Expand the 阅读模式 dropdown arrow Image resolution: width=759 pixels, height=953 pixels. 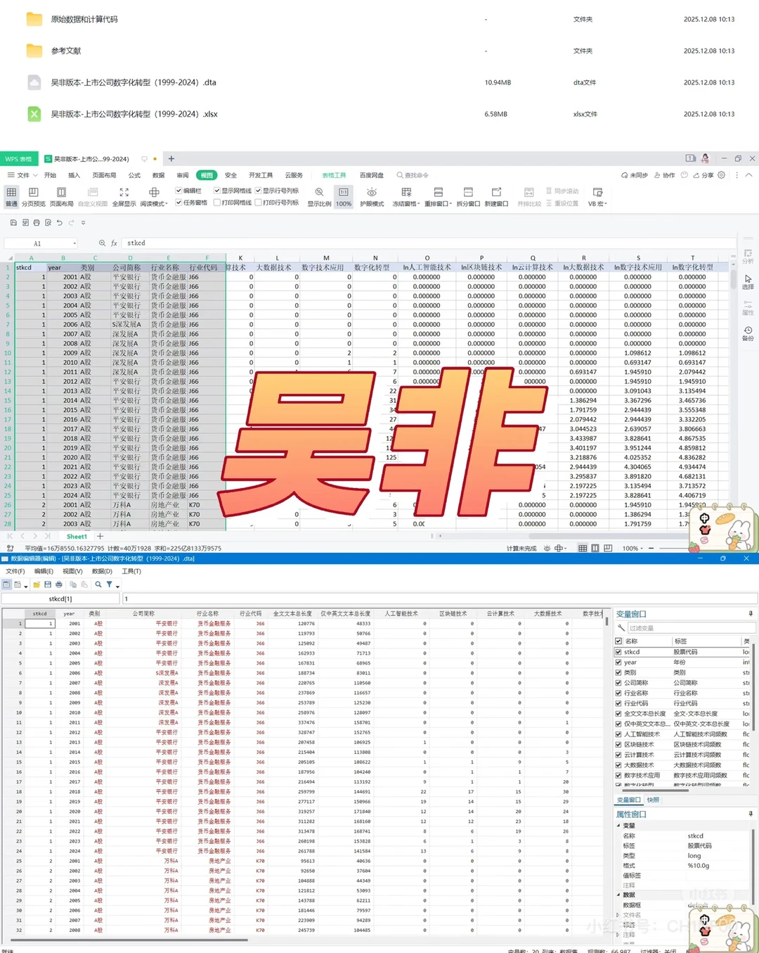[166, 203]
